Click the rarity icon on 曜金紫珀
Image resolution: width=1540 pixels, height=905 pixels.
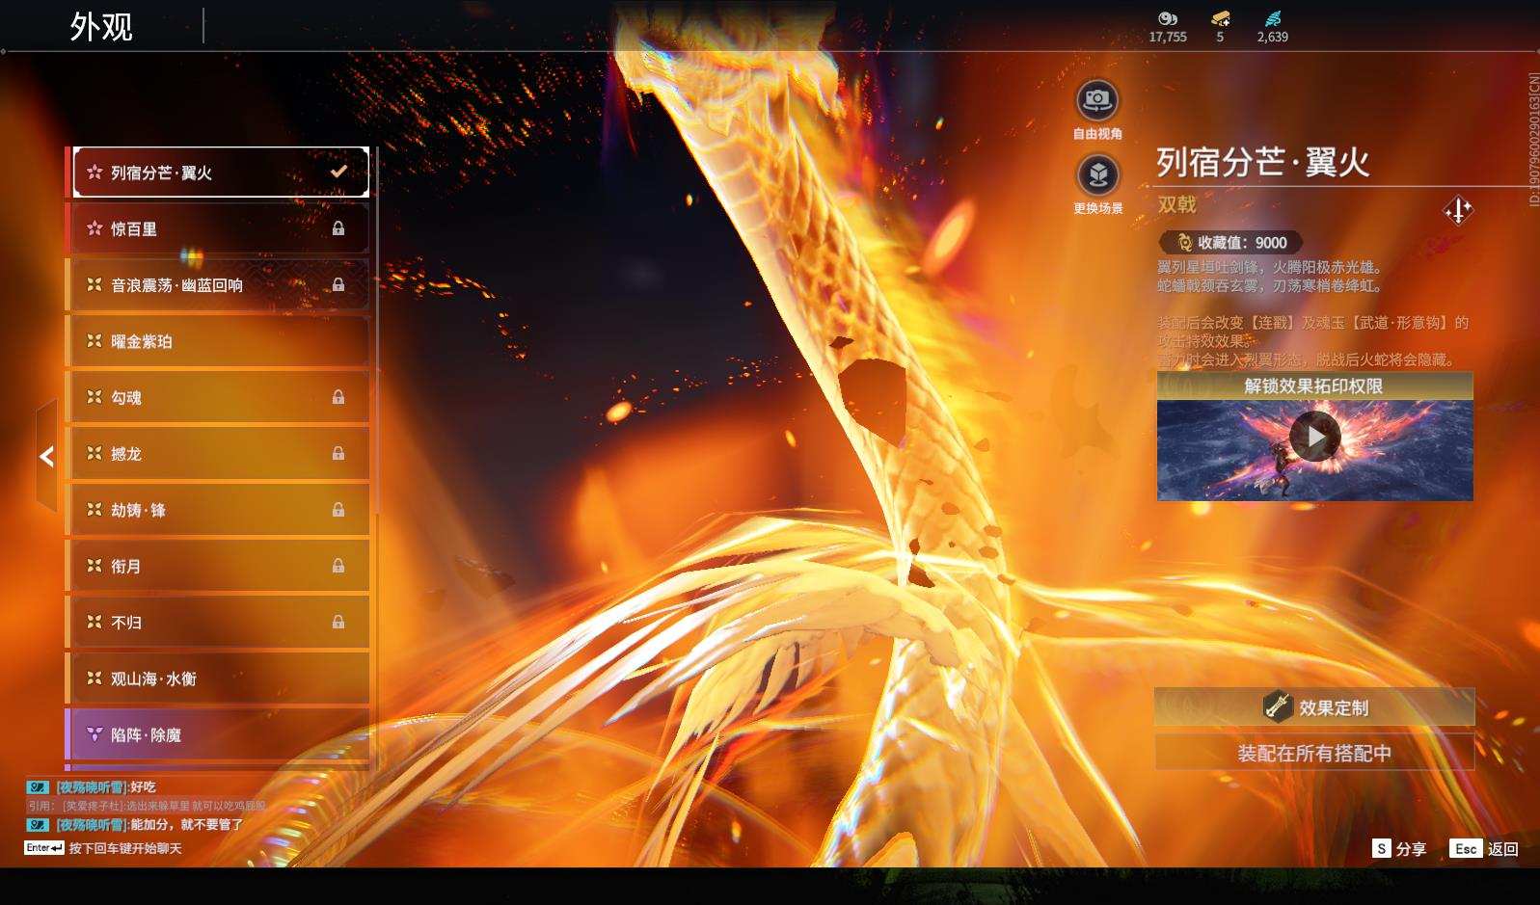click(95, 341)
